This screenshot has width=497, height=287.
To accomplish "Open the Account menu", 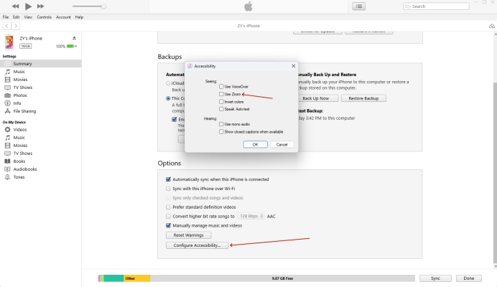I will (63, 17).
